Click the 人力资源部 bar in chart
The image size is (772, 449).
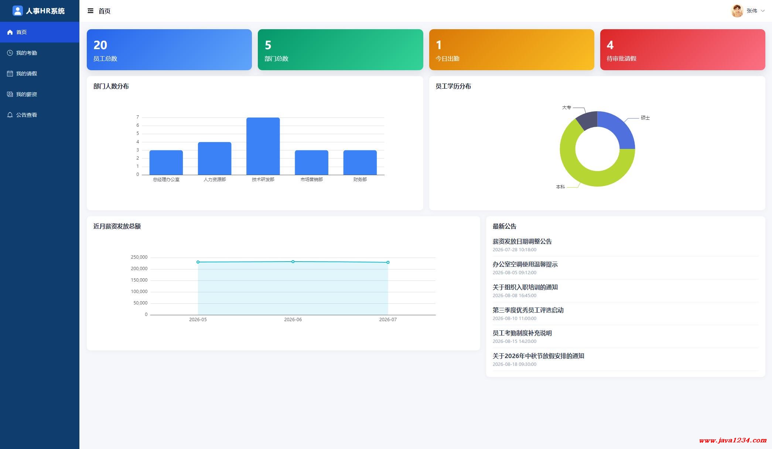[215, 159]
